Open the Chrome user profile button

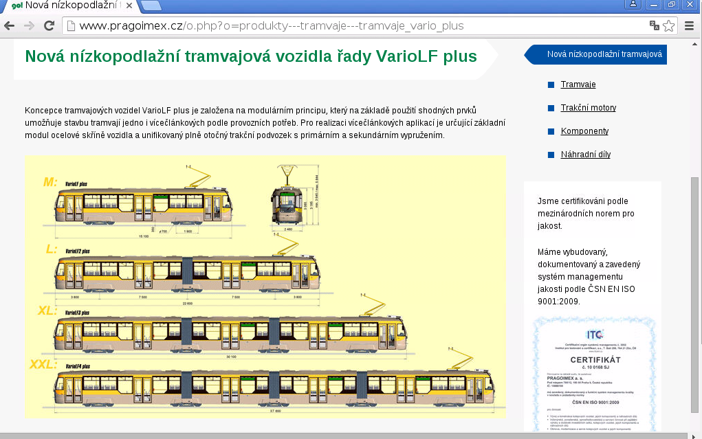tap(633, 4)
